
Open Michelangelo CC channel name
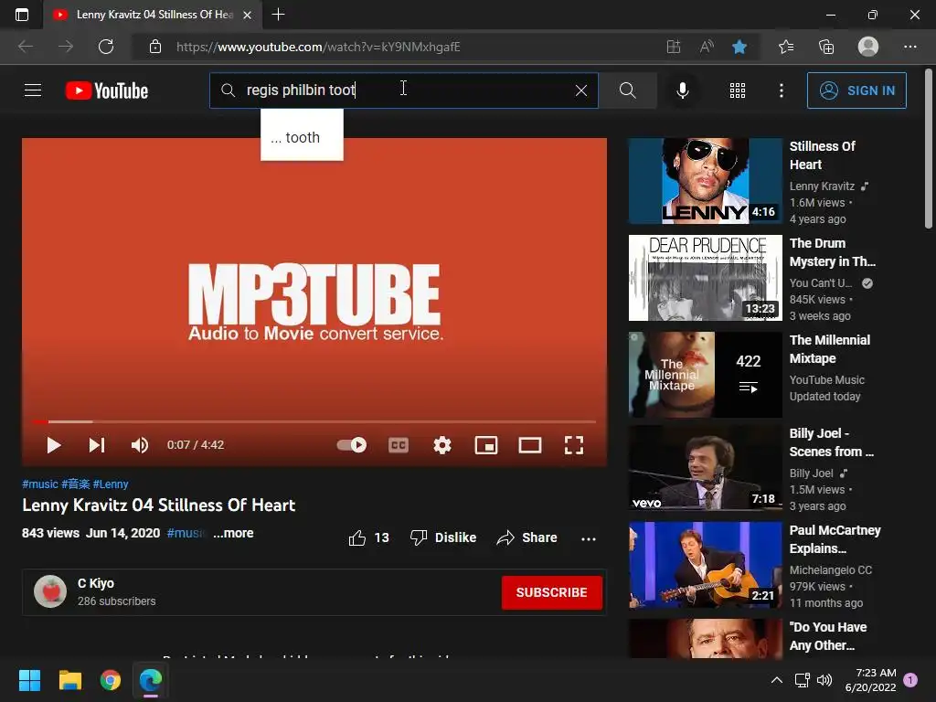(830, 570)
